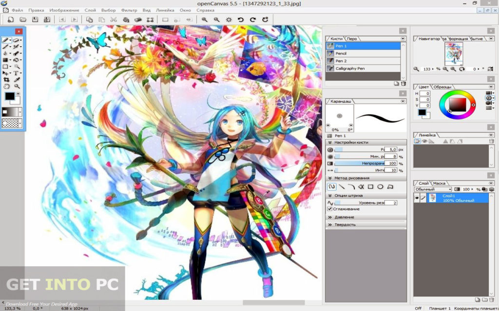Image resolution: width=499 pixels, height=311 pixels.
Task: Select the Calligraphy Pen brush entry
Action: 363,69
